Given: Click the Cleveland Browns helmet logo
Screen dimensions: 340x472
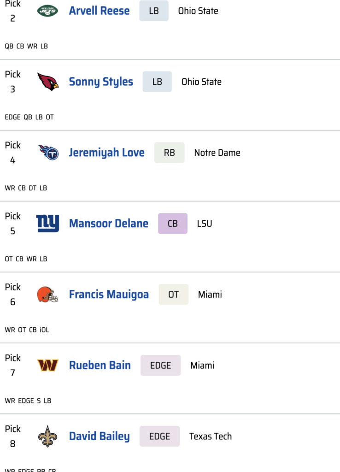Looking at the screenshot, I should 47,295.
